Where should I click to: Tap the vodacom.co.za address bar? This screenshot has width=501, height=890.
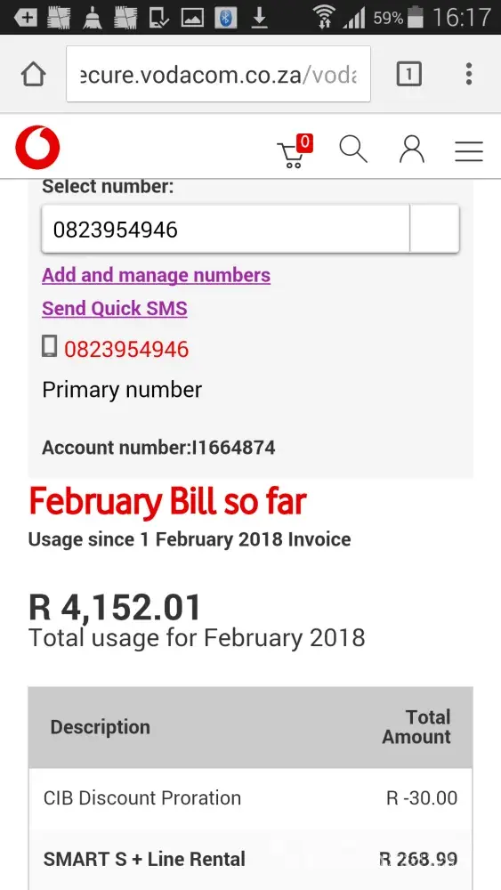(x=218, y=75)
